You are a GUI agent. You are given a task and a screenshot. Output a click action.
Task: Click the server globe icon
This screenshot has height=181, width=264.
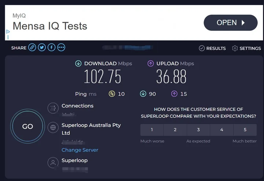[x=53, y=128]
